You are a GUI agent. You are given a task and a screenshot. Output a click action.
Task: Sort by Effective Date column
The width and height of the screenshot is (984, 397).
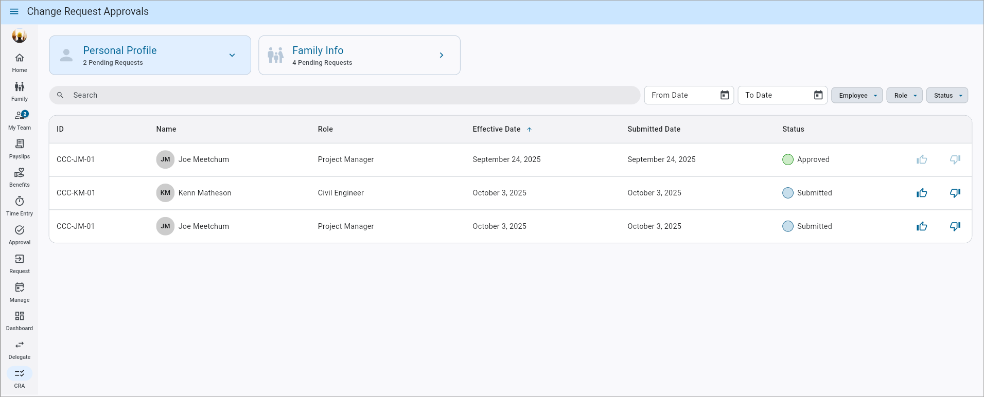click(497, 129)
